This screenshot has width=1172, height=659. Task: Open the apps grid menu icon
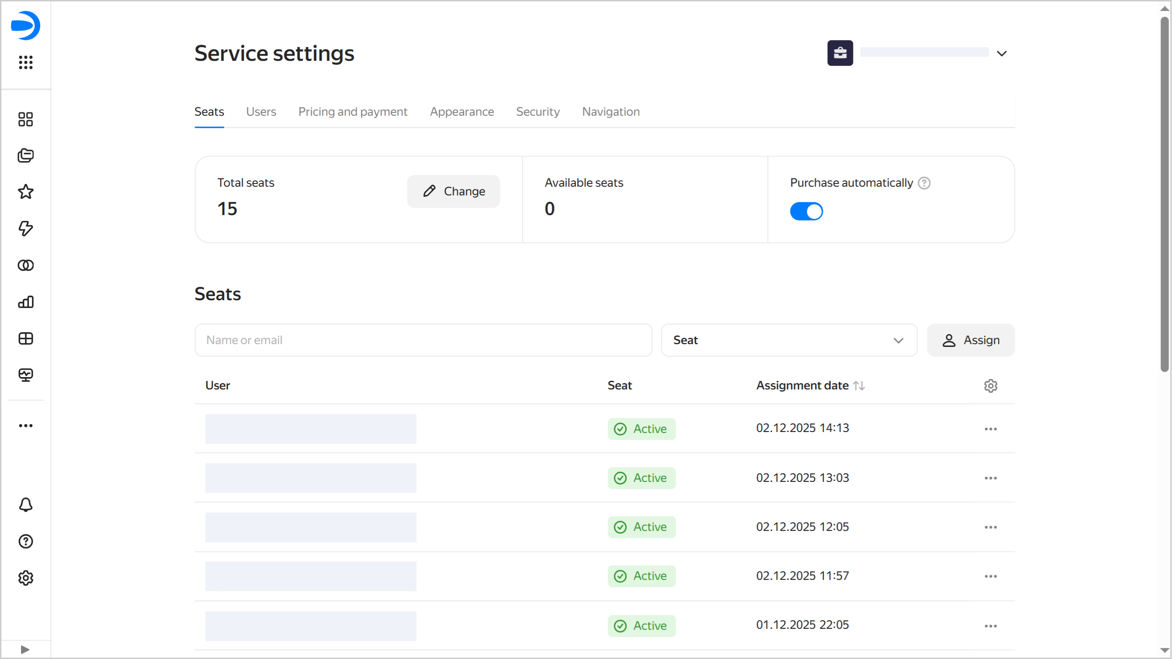point(26,62)
